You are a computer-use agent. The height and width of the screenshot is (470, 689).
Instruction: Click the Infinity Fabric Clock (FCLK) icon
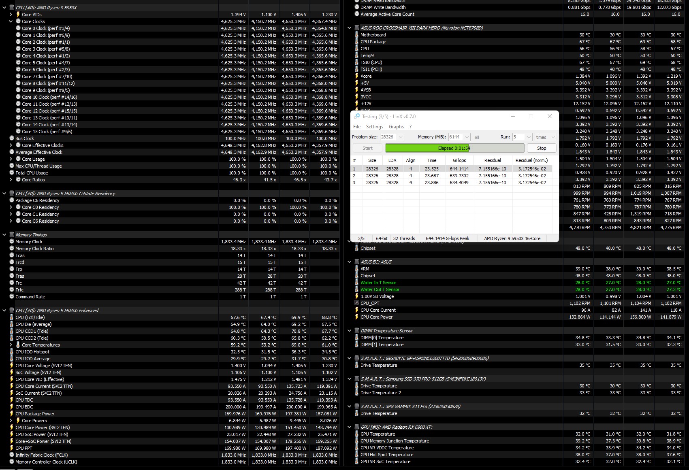coord(12,455)
